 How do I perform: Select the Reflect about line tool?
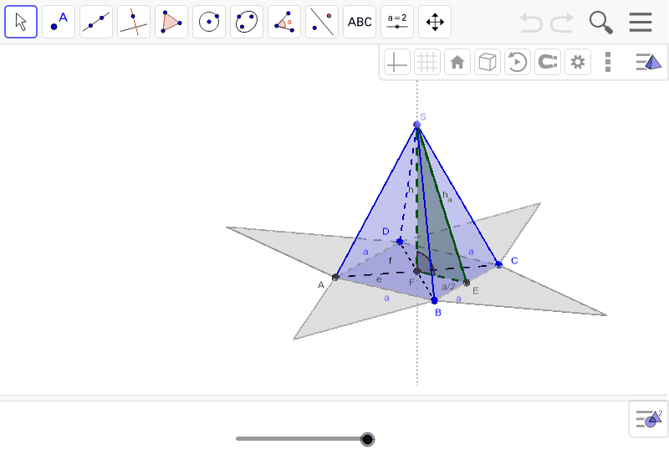[x=322, y=22]
